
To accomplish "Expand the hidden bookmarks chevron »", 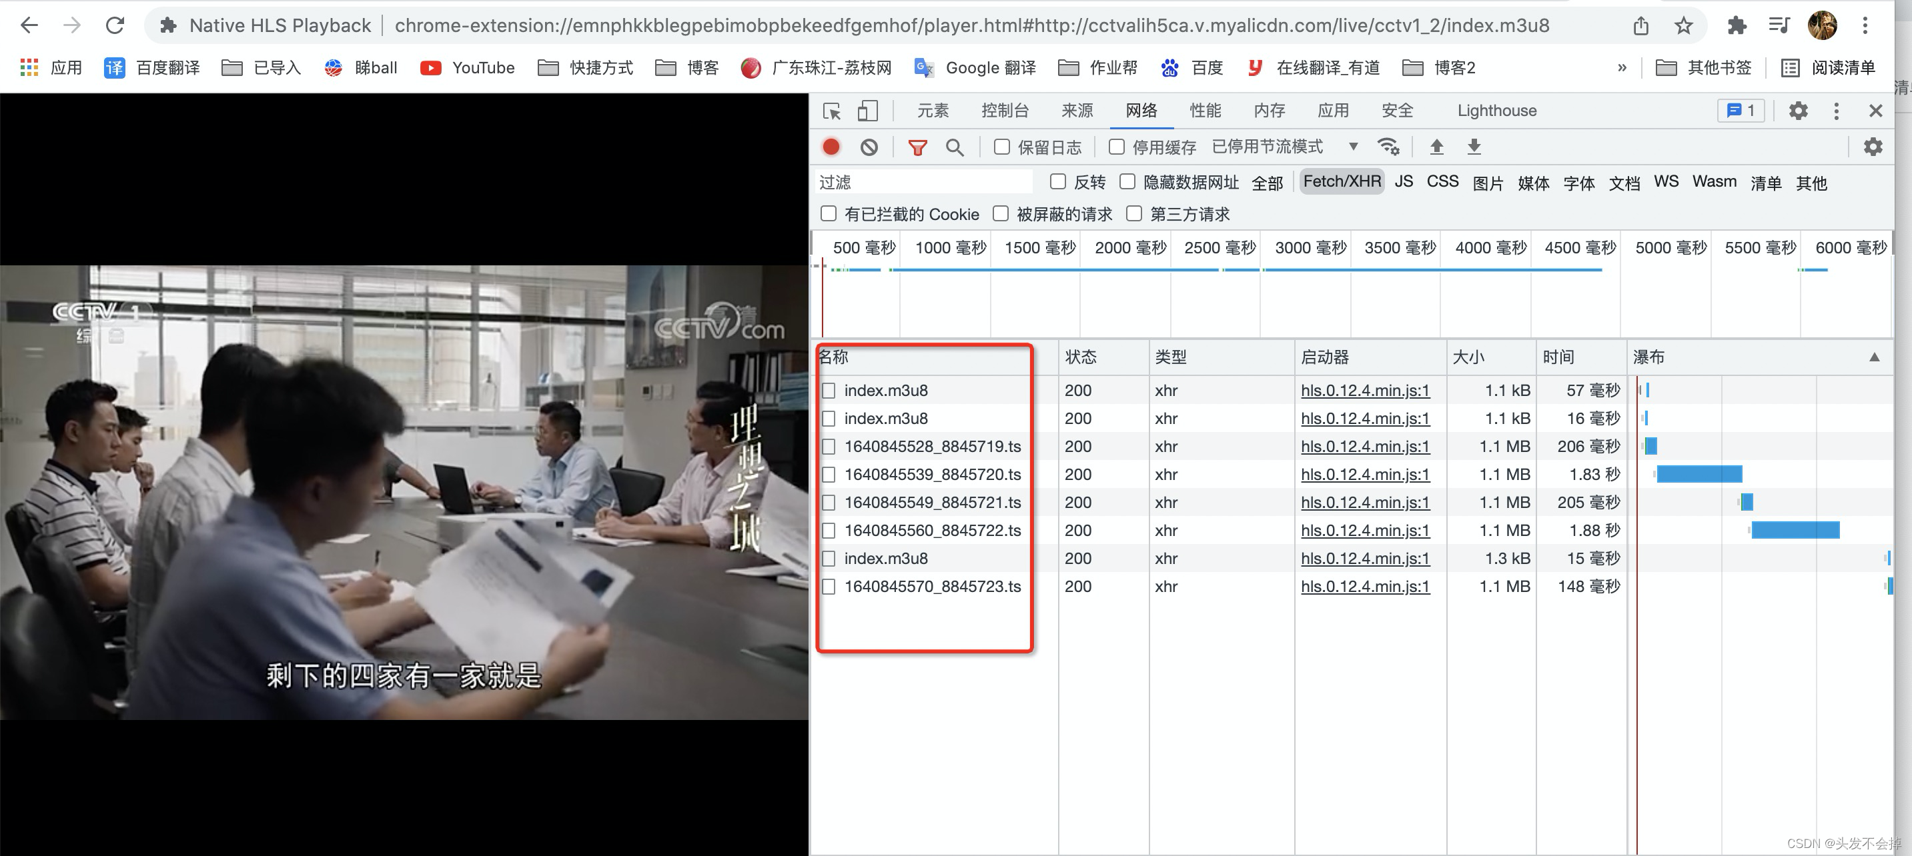I will 1622,67.
